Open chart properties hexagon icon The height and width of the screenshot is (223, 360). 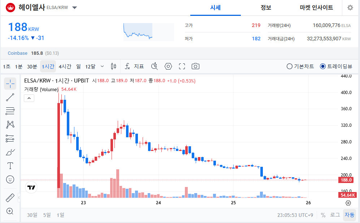(168, 66)
